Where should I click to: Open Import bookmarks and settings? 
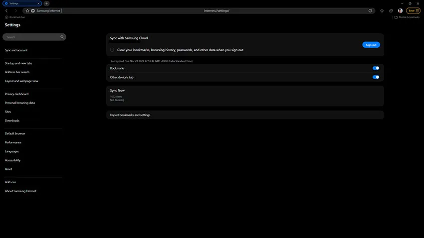click(245, 115)
